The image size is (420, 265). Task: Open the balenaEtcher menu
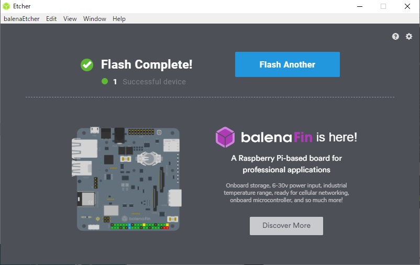coord(21,19)
